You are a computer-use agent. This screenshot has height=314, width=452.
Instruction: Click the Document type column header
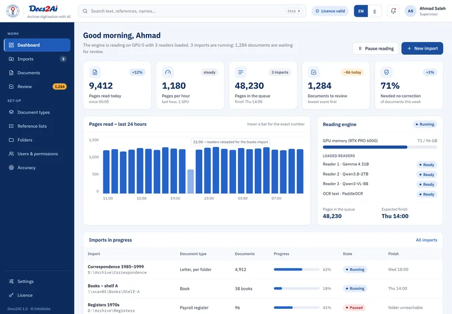click(x=193, y=254)
